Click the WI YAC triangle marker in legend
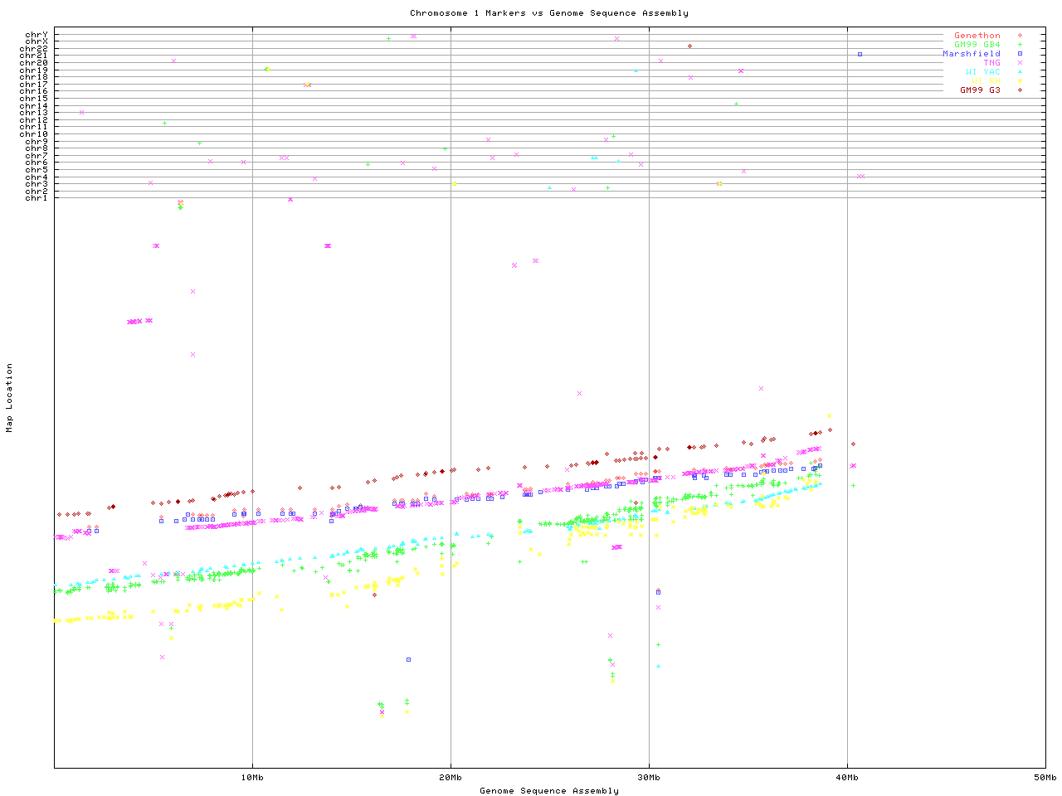 click(1020, 72)
